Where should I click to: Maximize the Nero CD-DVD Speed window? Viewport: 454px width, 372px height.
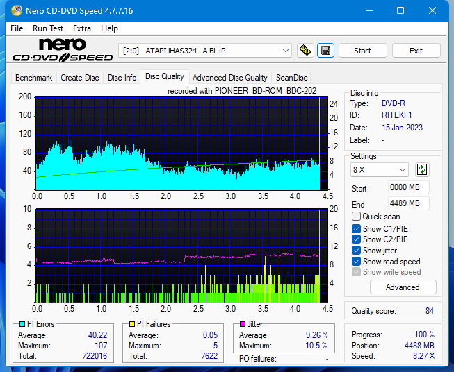[400, 10]
